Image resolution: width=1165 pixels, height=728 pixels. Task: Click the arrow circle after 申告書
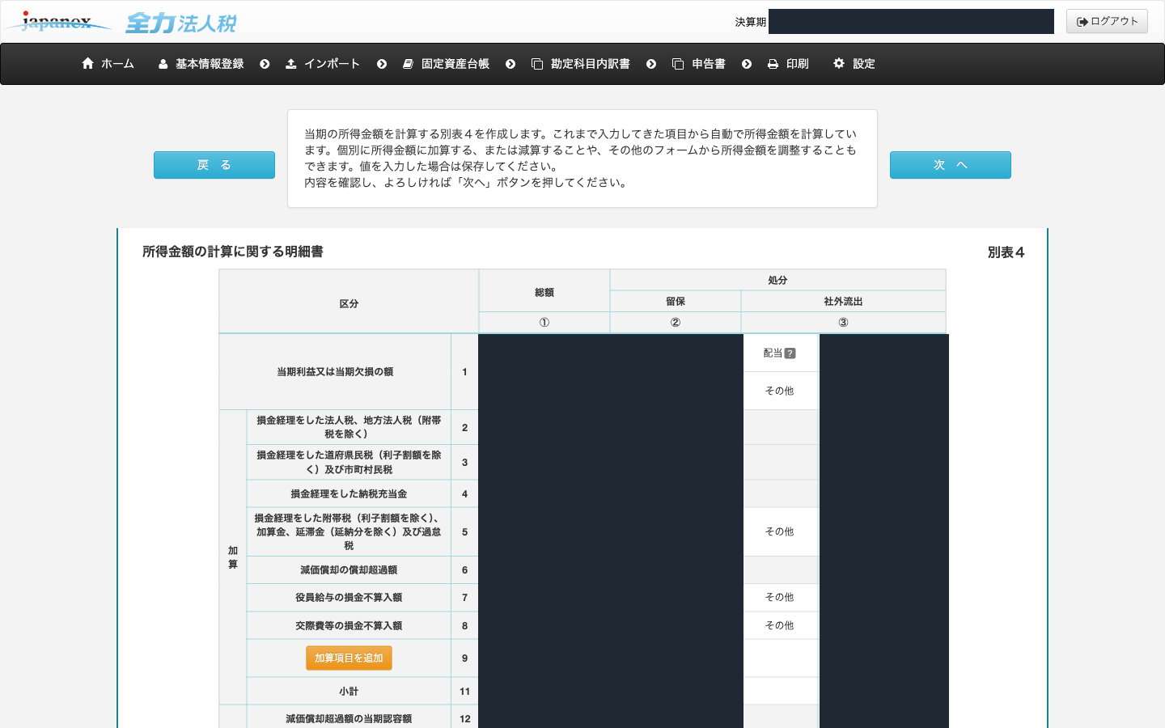click(x=747, y=64)
